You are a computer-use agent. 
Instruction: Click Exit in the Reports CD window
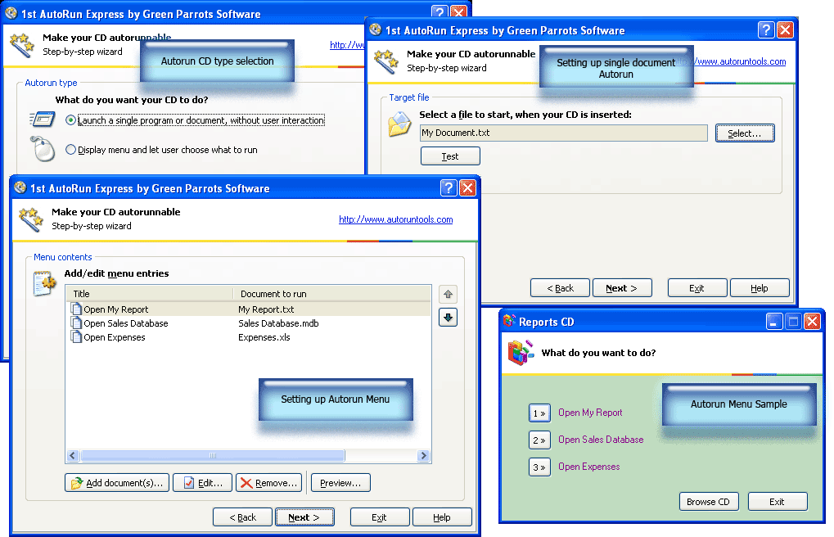tap(777, 501)
